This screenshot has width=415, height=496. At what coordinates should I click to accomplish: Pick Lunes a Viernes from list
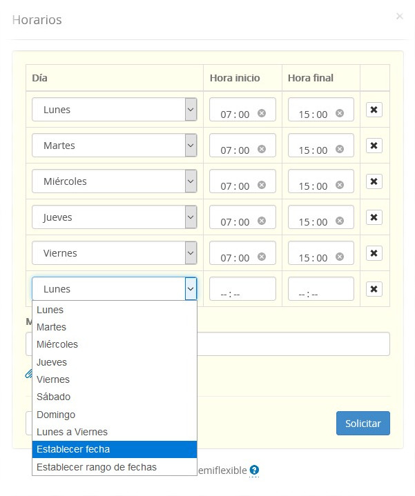pyautogui.click(x=72, y=432)
